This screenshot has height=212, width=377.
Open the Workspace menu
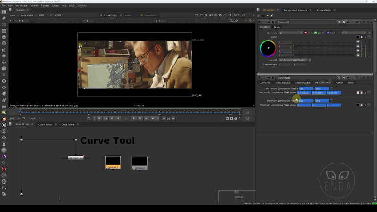pyautogui.click(x=21, y=5)
